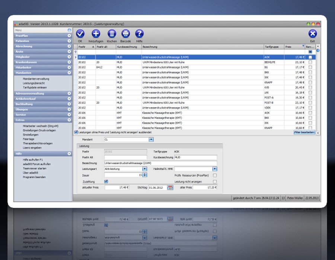Click the löschen trash icon
Viewport: 335px width, 260px height.
(112, 34)
